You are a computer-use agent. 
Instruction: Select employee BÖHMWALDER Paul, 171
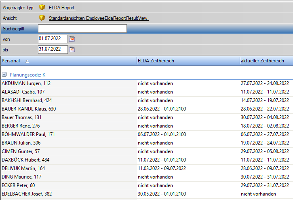(28, 134)
